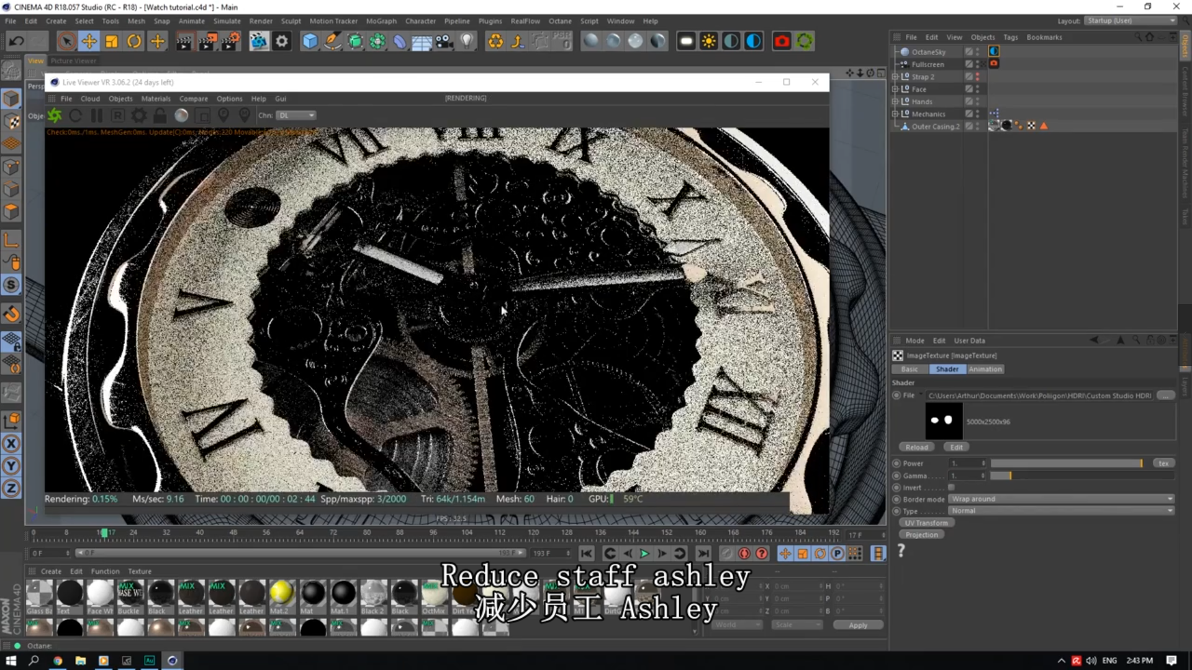Switch to the Animation attributes tab
1192x670 pixels.
985,369
